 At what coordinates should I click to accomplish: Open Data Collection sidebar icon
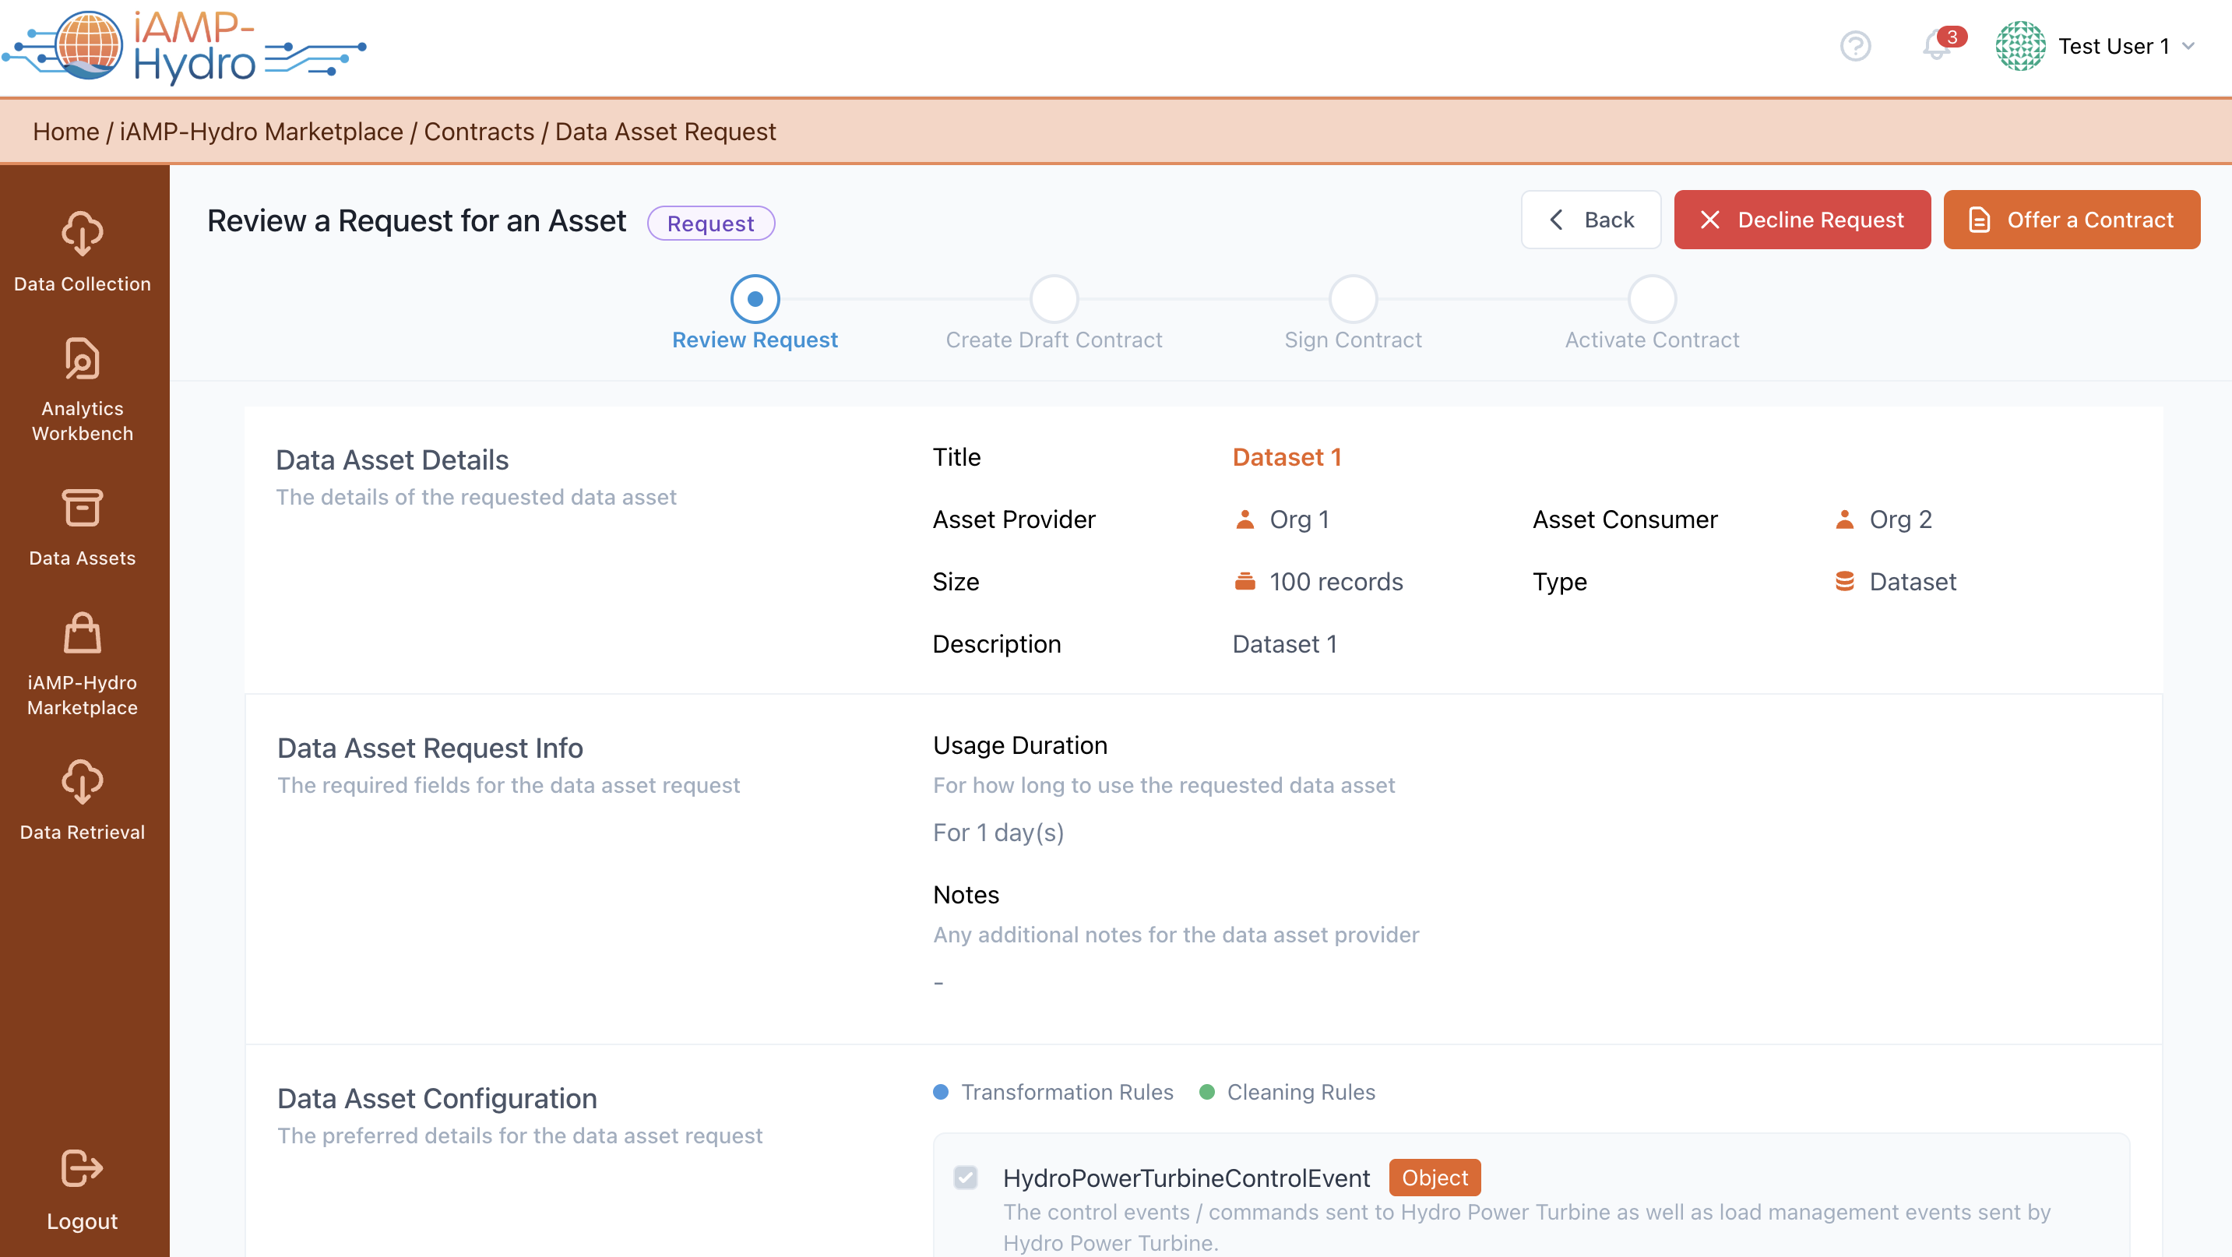click(x=83, y=234)
